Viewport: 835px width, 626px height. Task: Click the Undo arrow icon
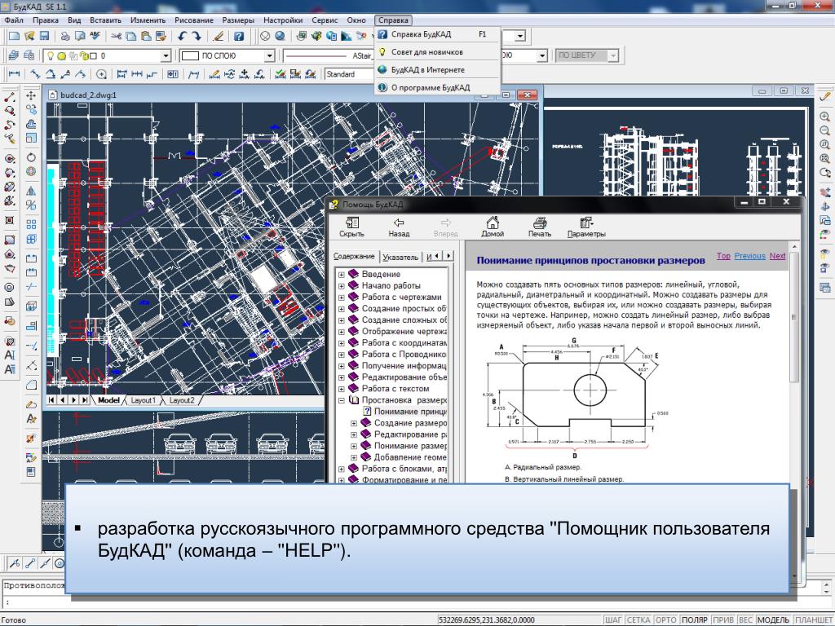[182, 36]
